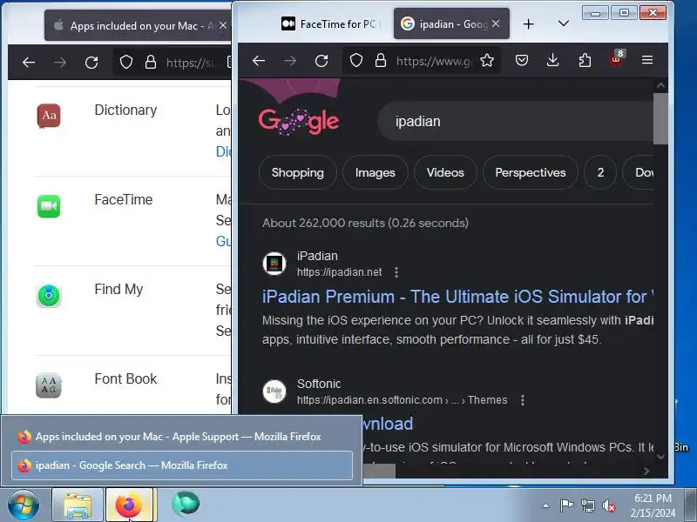
Task: Click the Apple Support address bar URL
Action: (x=191, y=63)
